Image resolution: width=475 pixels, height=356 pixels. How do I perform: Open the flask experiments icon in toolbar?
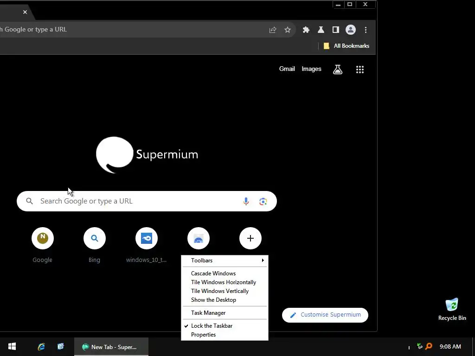[321, 30]
